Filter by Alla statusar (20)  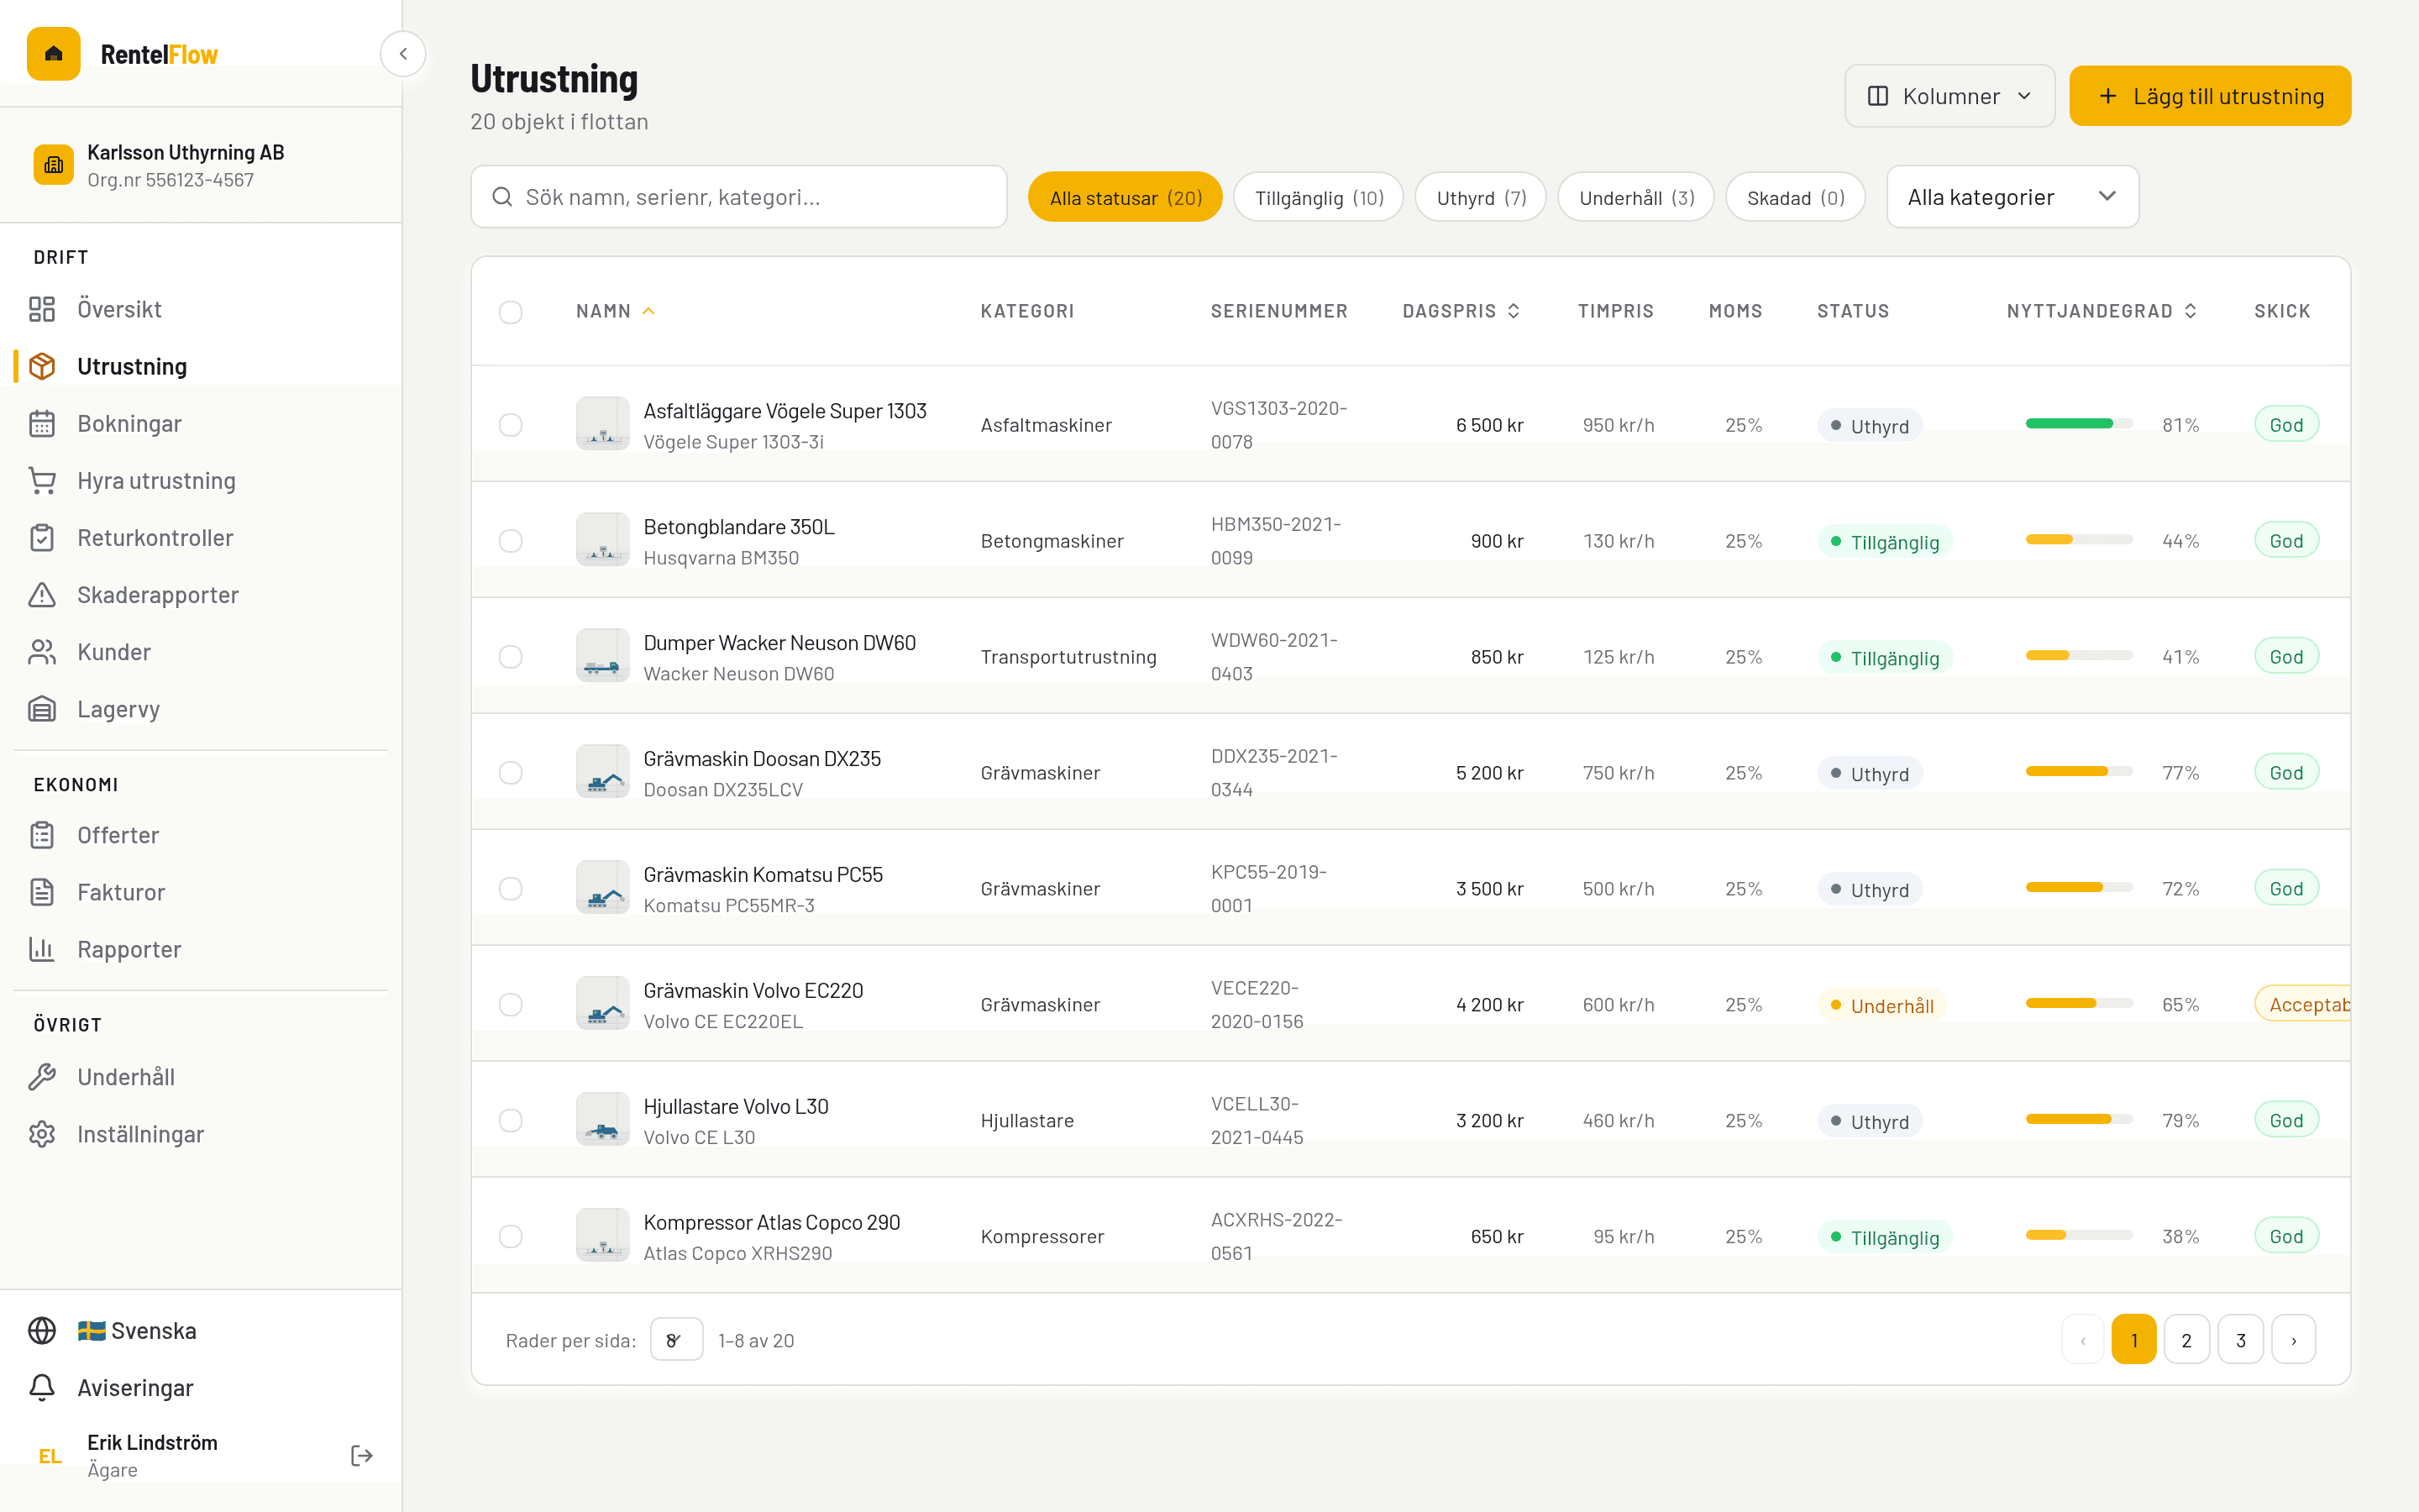click(1125, 198)
